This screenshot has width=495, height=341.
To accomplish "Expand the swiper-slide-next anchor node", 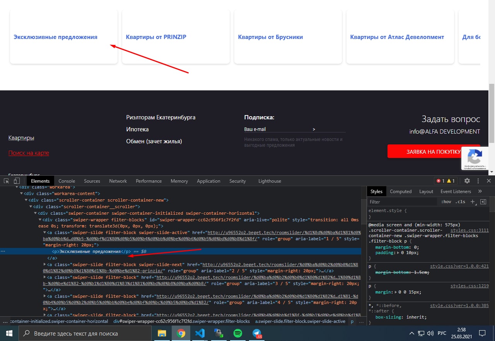I will (45, 265).
